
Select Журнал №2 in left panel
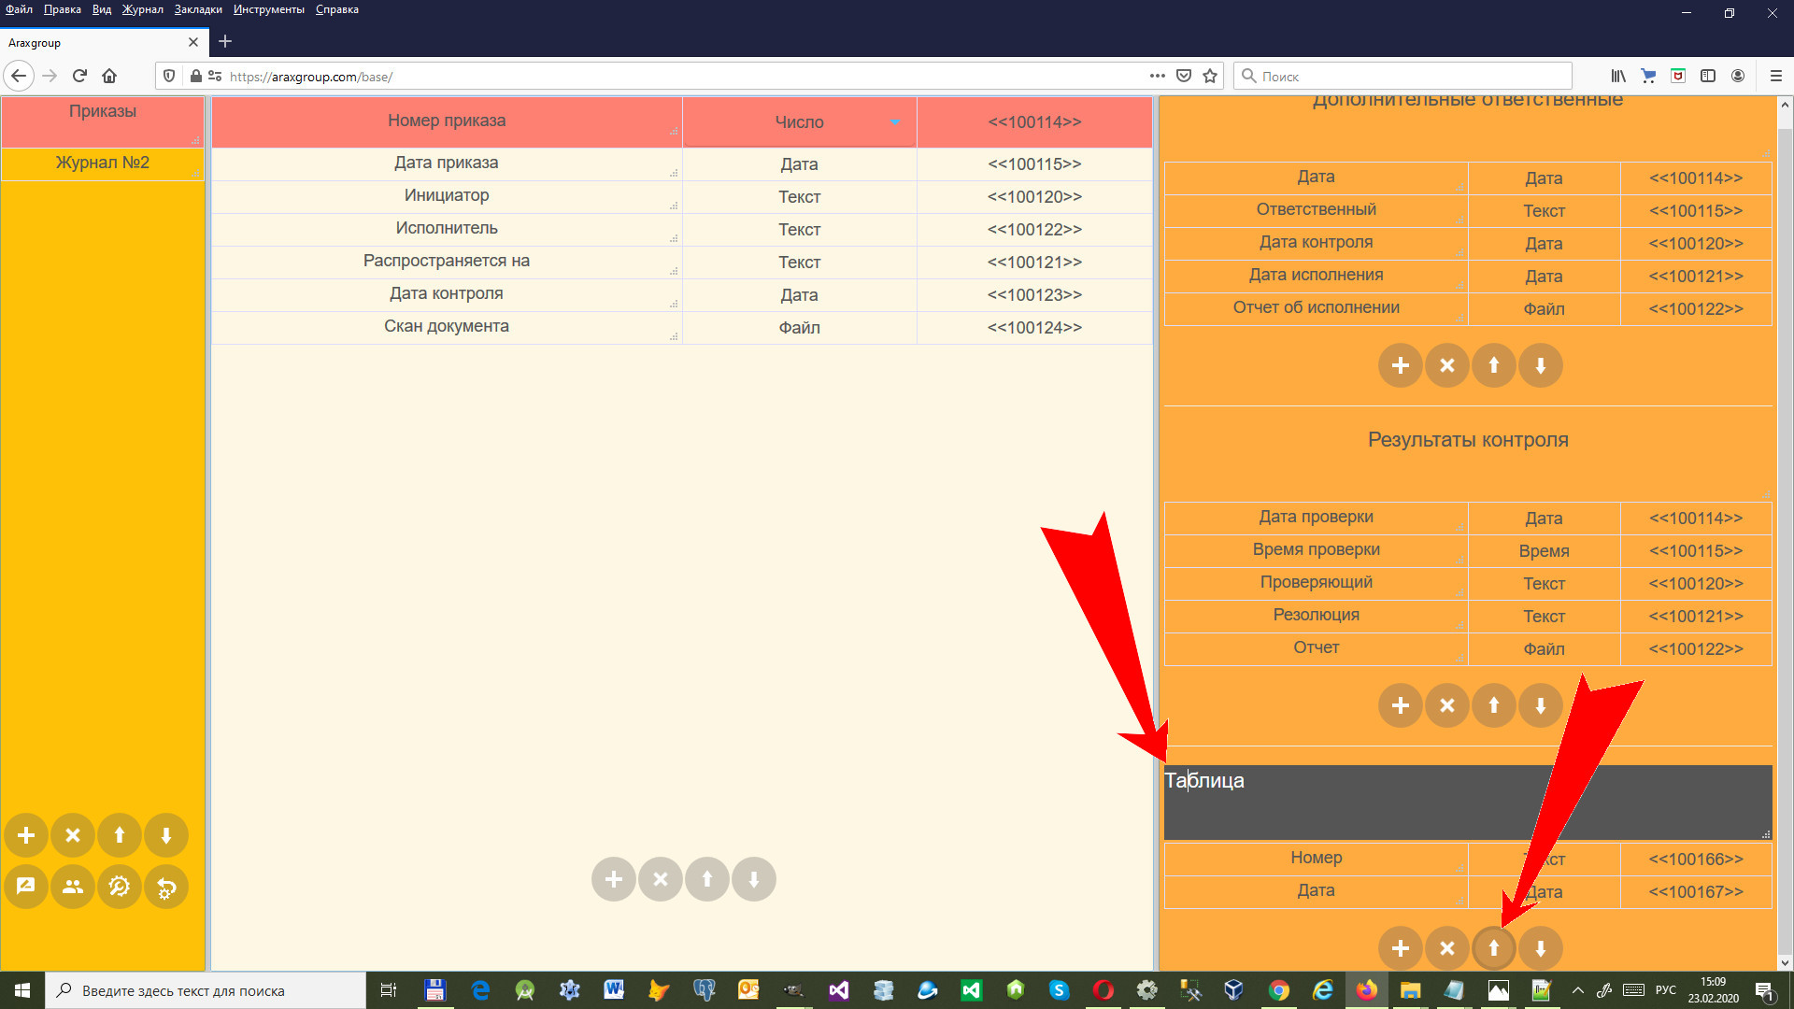pyautogui.click(x=103, y=163)
